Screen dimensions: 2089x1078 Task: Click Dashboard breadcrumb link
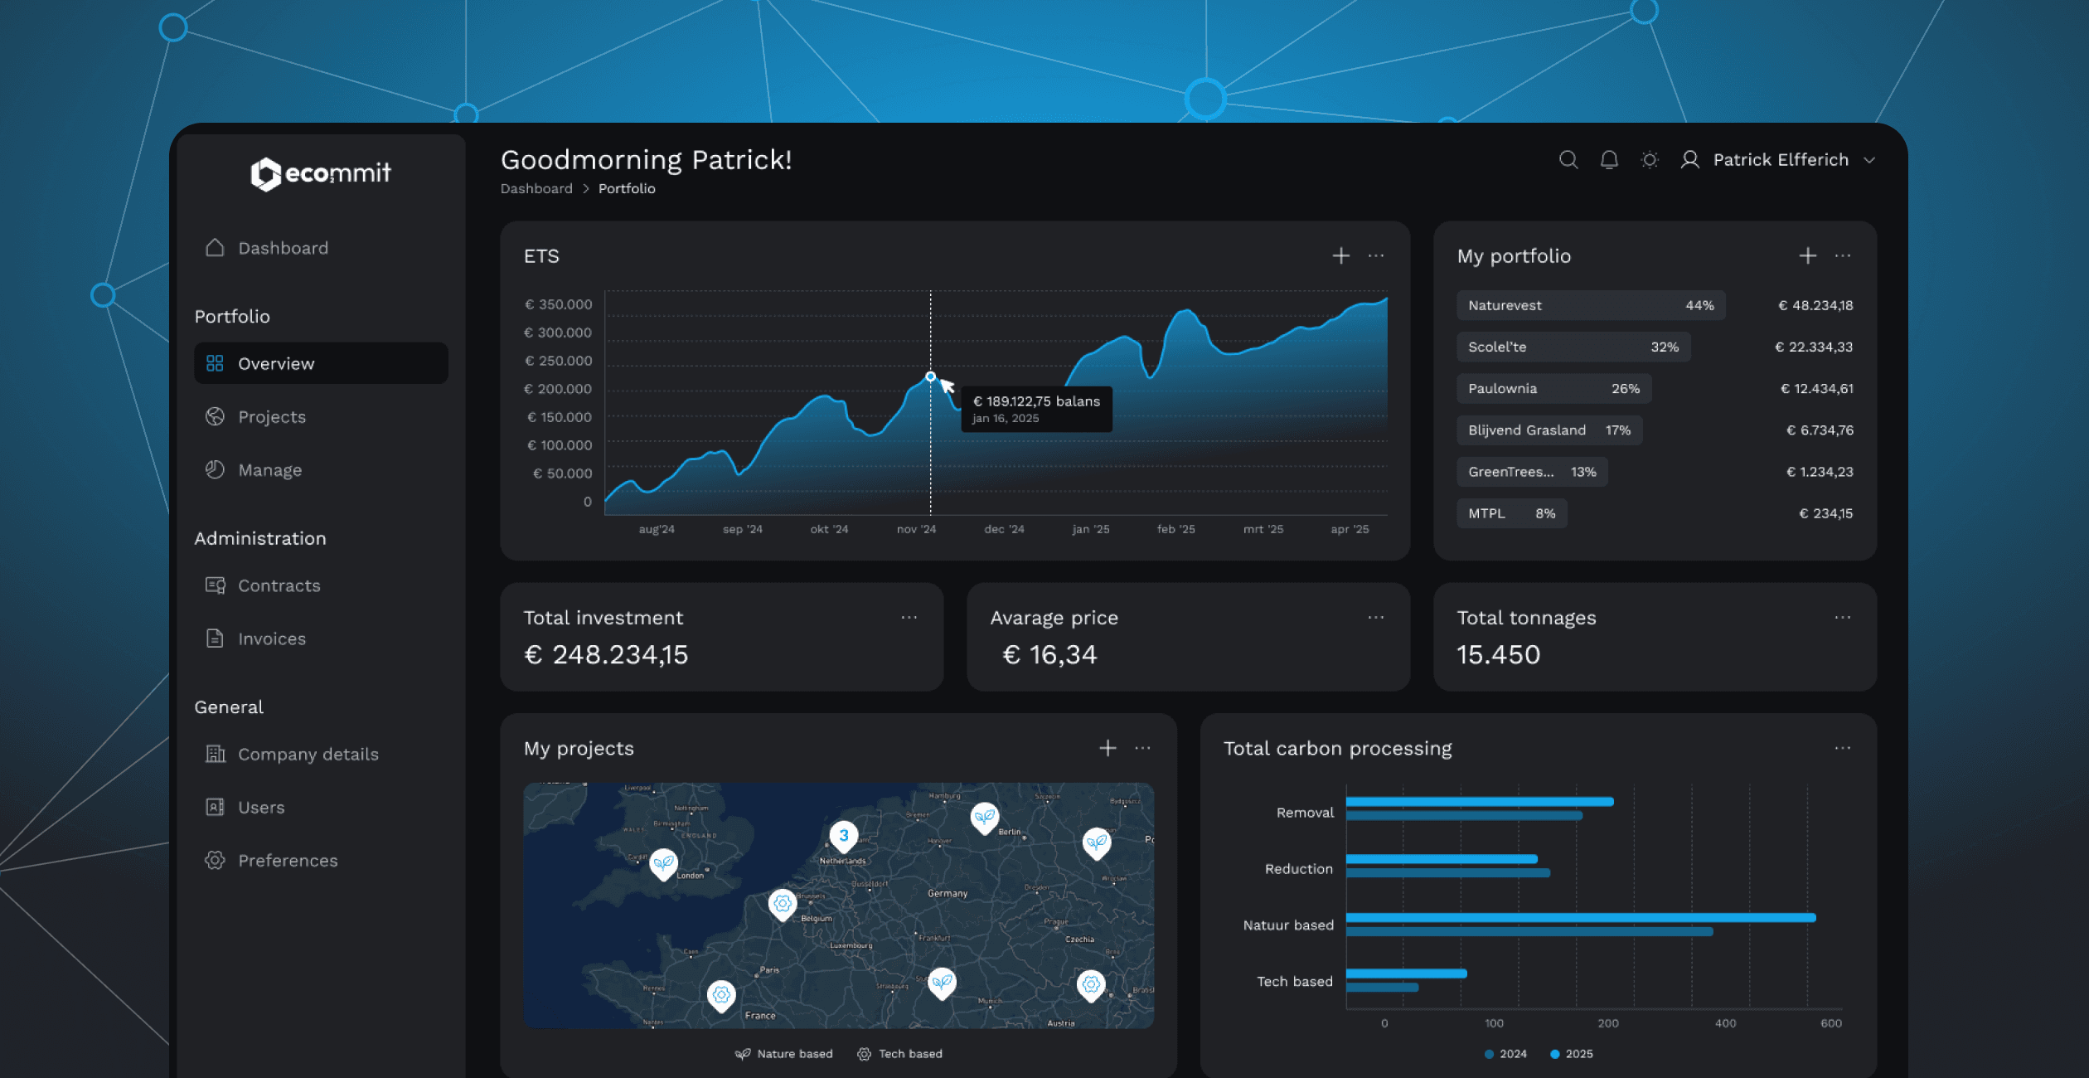tap(536, 188)
